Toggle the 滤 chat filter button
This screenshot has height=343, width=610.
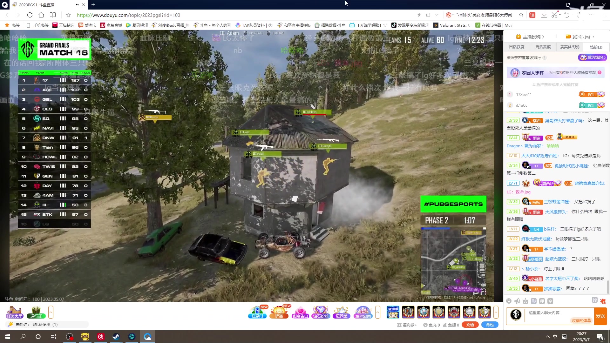(594, 300)
